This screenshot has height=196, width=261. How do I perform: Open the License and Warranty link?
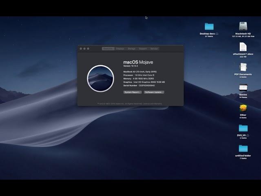152,104
